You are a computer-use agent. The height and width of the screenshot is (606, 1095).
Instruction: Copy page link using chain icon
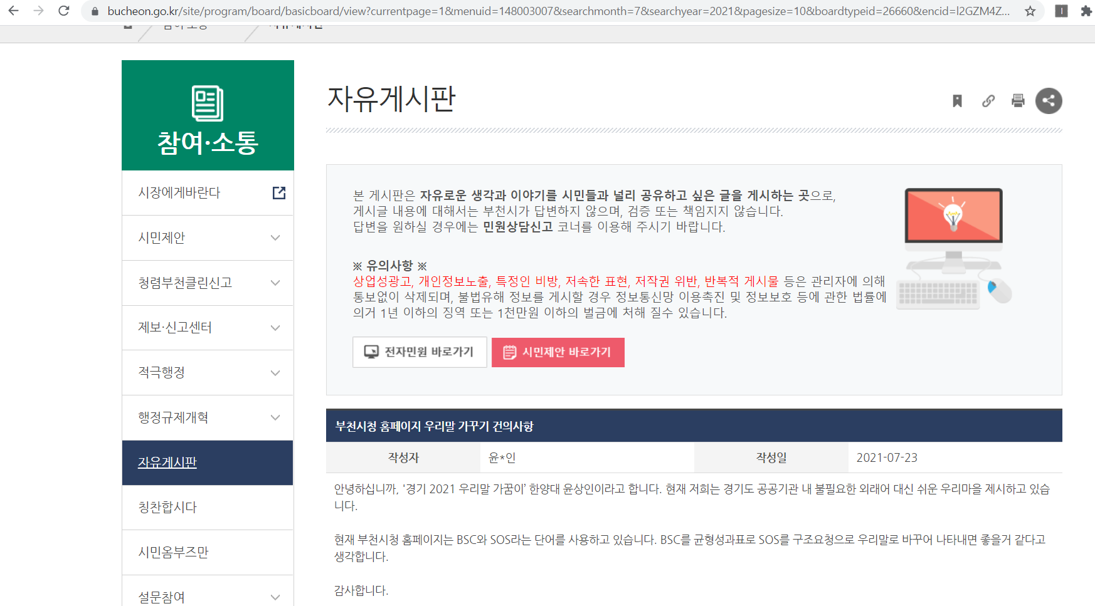tap(988, 101)
